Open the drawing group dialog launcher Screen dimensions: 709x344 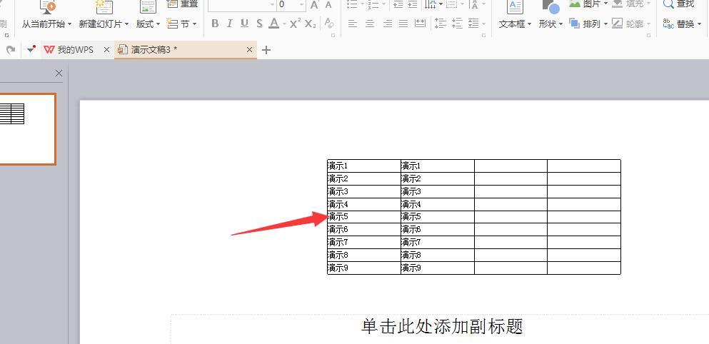pos(648,35)
